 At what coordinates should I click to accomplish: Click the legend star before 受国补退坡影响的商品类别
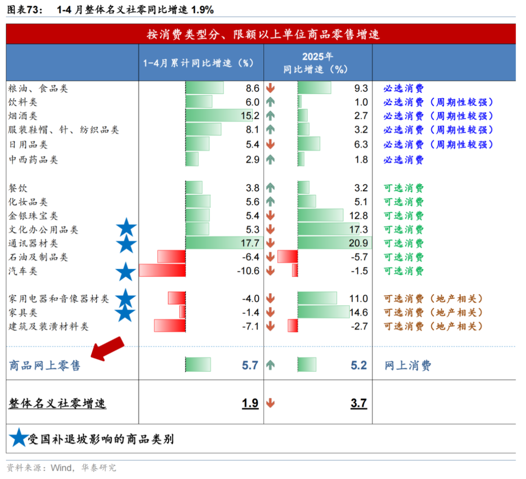(19, 438)
